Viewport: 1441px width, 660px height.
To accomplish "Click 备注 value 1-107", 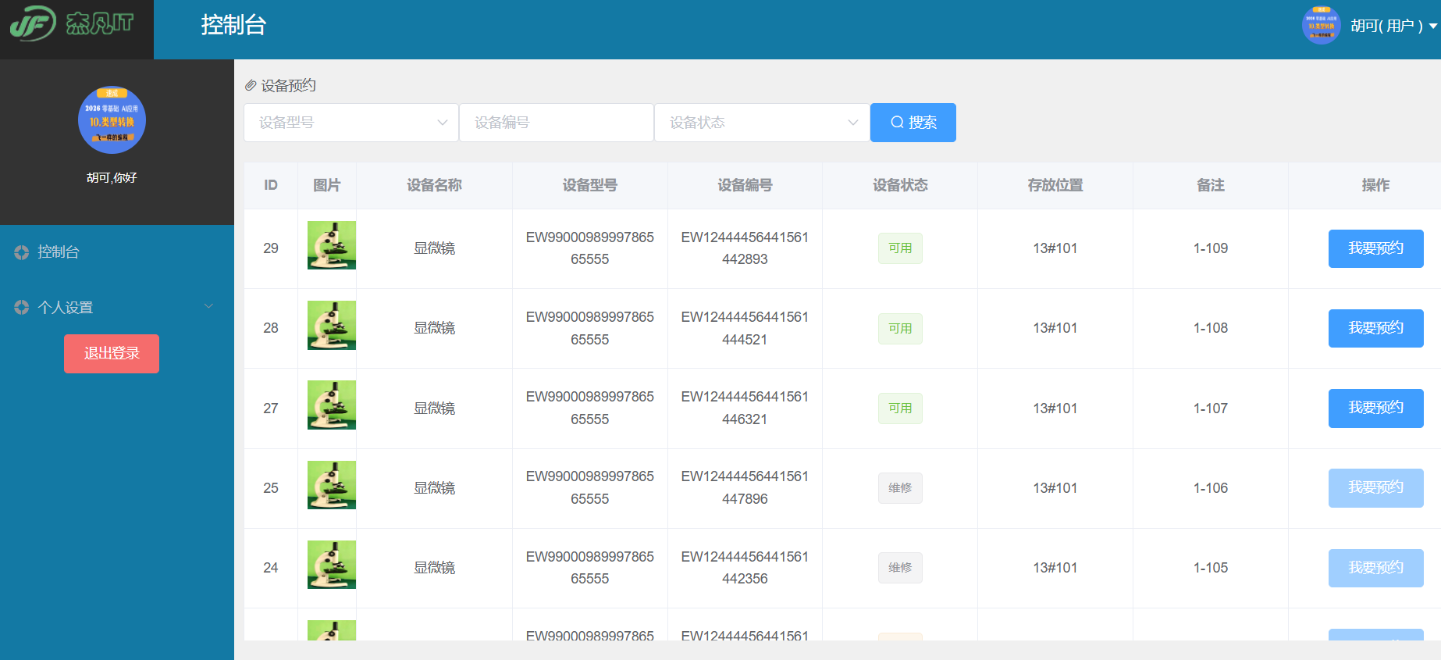I will [x=1211, y=408].
